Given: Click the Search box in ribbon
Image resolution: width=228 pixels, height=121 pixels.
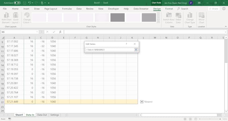Looking at the screenshot, I should pyautogui.click(x=183, y=9).
